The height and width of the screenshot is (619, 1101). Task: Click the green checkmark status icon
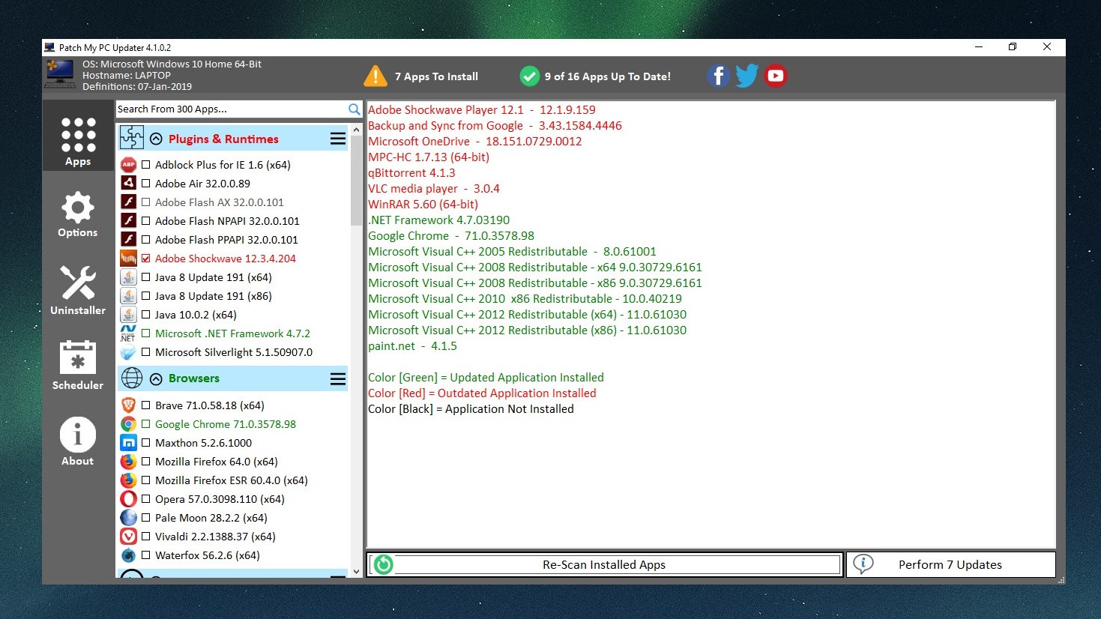[x=530, y=76]
